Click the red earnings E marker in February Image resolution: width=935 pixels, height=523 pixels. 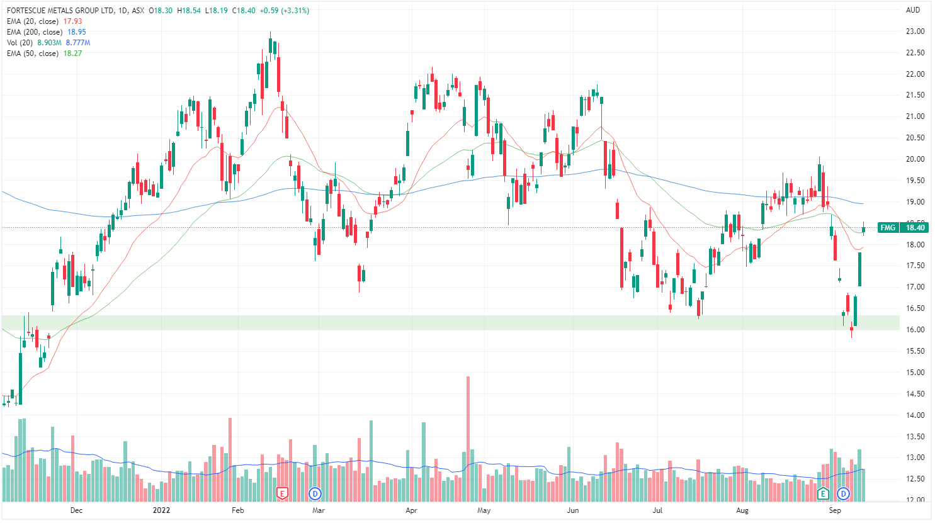pyautogui.click(x=282, y=493)
